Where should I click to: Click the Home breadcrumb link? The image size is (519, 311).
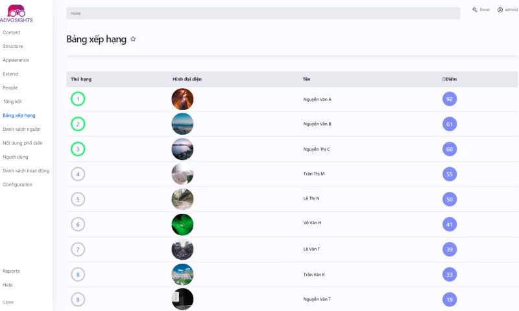(x=75, y=14)
